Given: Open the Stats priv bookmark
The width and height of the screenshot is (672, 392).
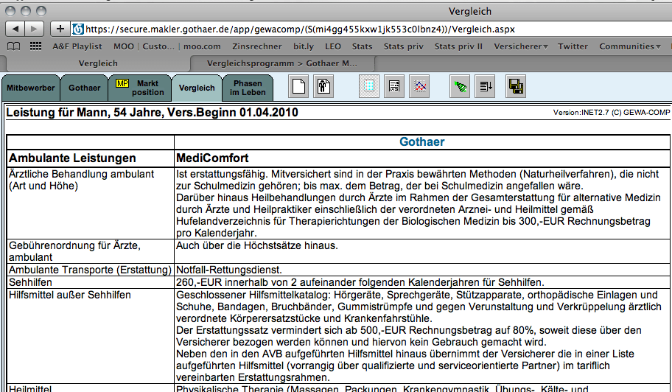Looking at the screenshot, I should click(x=403, y=46).
